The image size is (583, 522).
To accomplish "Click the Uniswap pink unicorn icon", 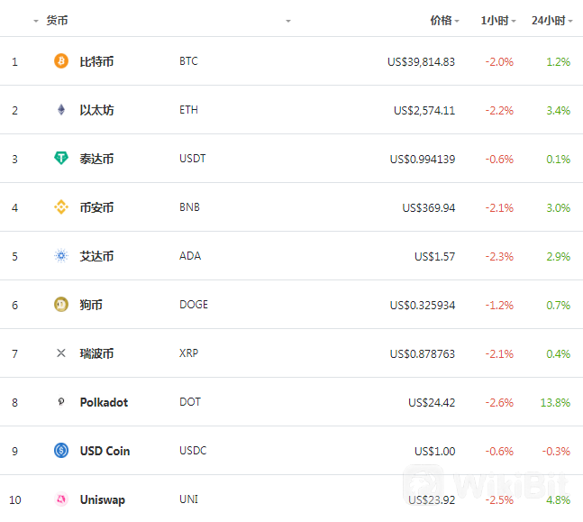I will point(61,499).
